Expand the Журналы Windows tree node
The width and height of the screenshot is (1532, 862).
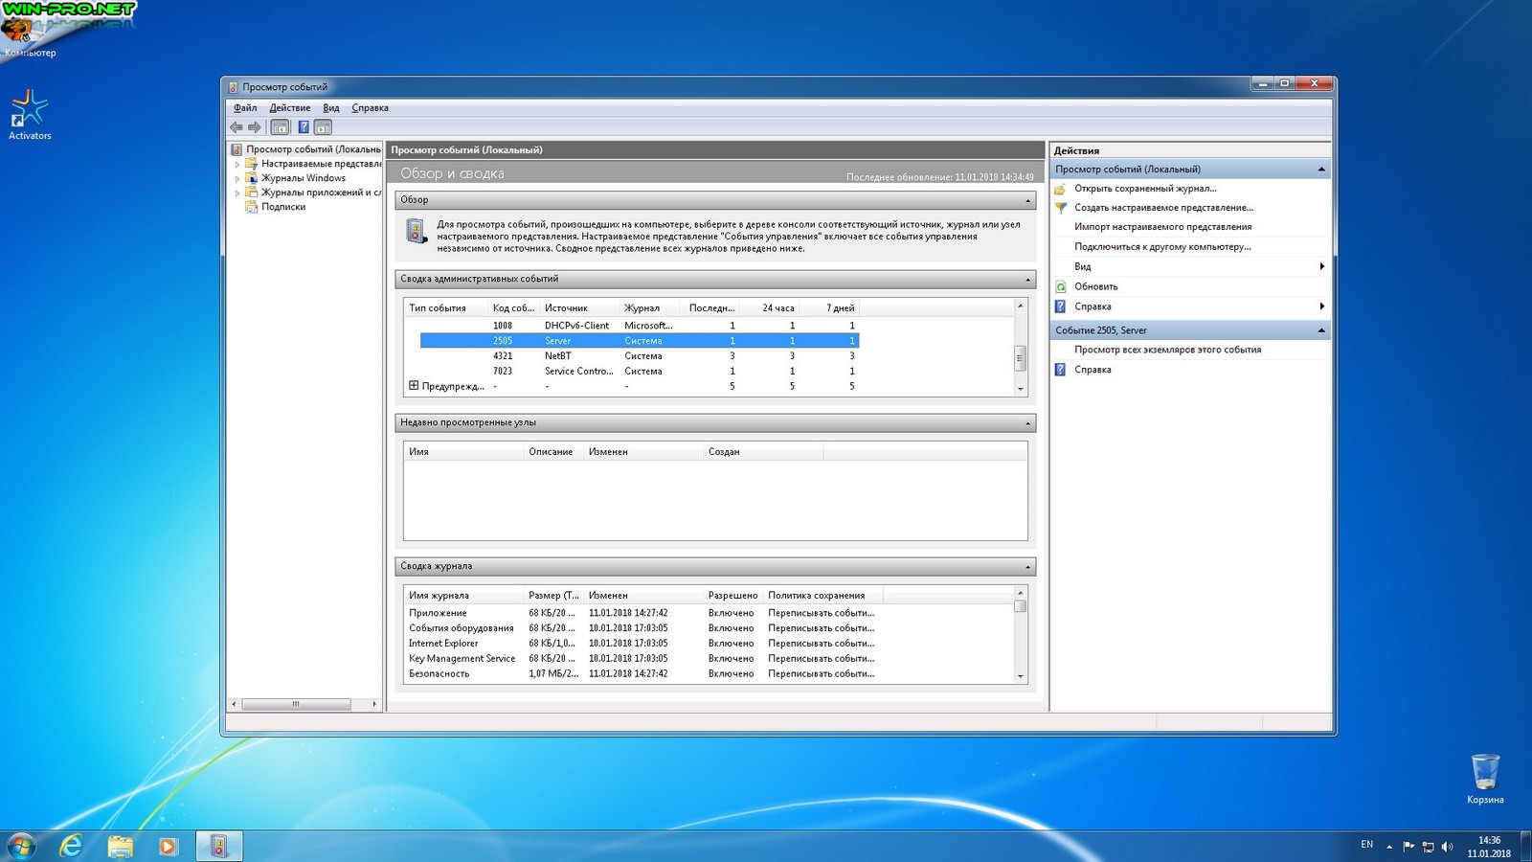coord(237,179)
